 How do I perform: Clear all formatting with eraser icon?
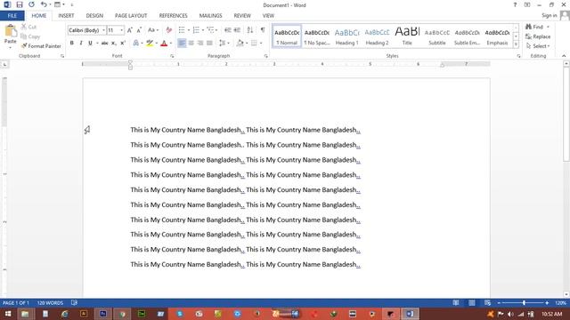pyautogui.click(x=168, y=30)
